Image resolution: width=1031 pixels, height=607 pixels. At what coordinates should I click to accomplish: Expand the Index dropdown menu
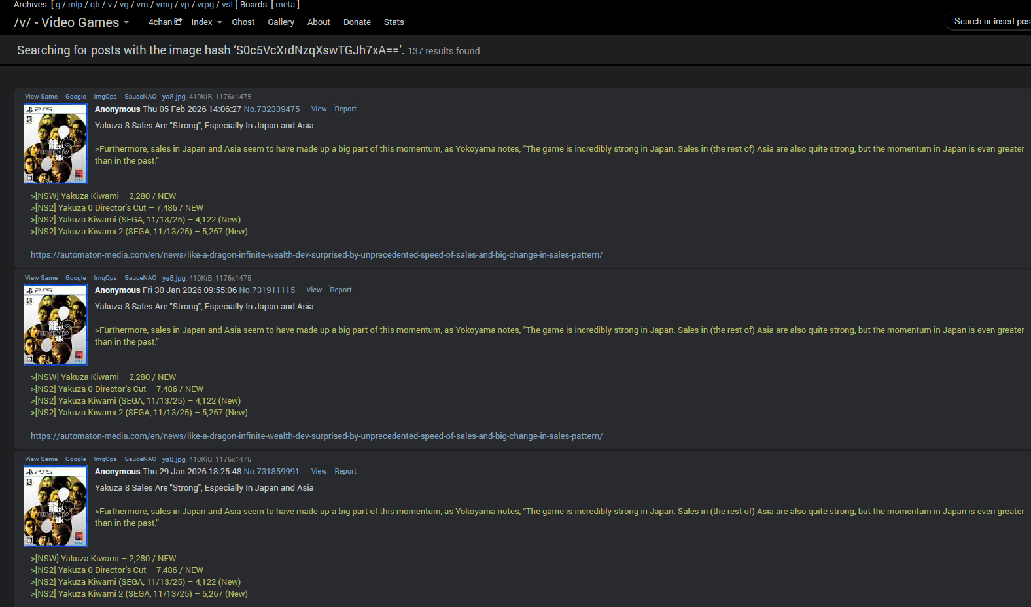tap(207, 22)
